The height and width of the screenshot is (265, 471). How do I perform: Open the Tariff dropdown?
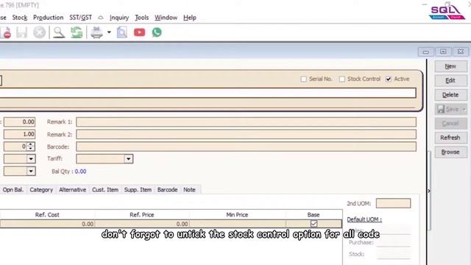tap(128, 159)
